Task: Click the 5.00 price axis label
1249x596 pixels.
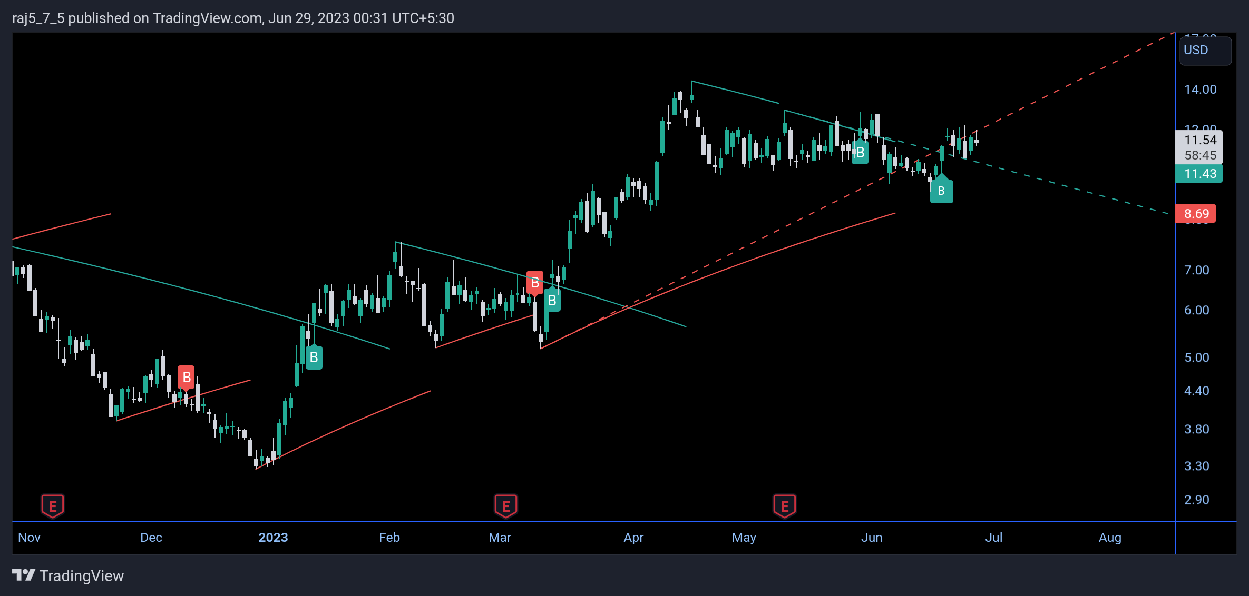Action: pyautogui.click(x=1197, y=357)
